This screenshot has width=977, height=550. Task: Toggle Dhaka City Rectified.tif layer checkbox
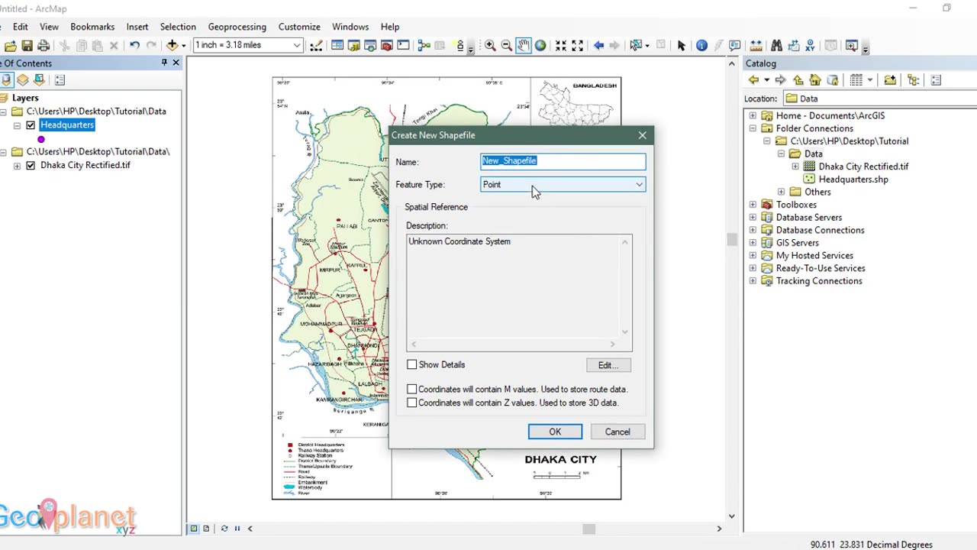tap(31, 165)
